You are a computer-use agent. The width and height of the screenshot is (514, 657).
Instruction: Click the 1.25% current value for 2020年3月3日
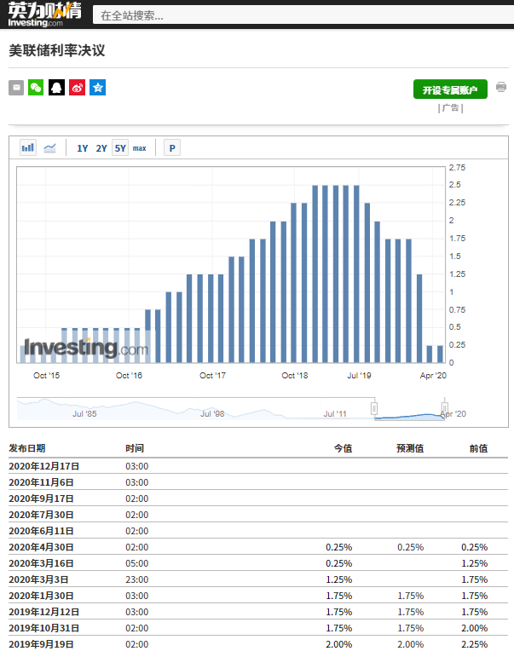(x=338, y=579)
